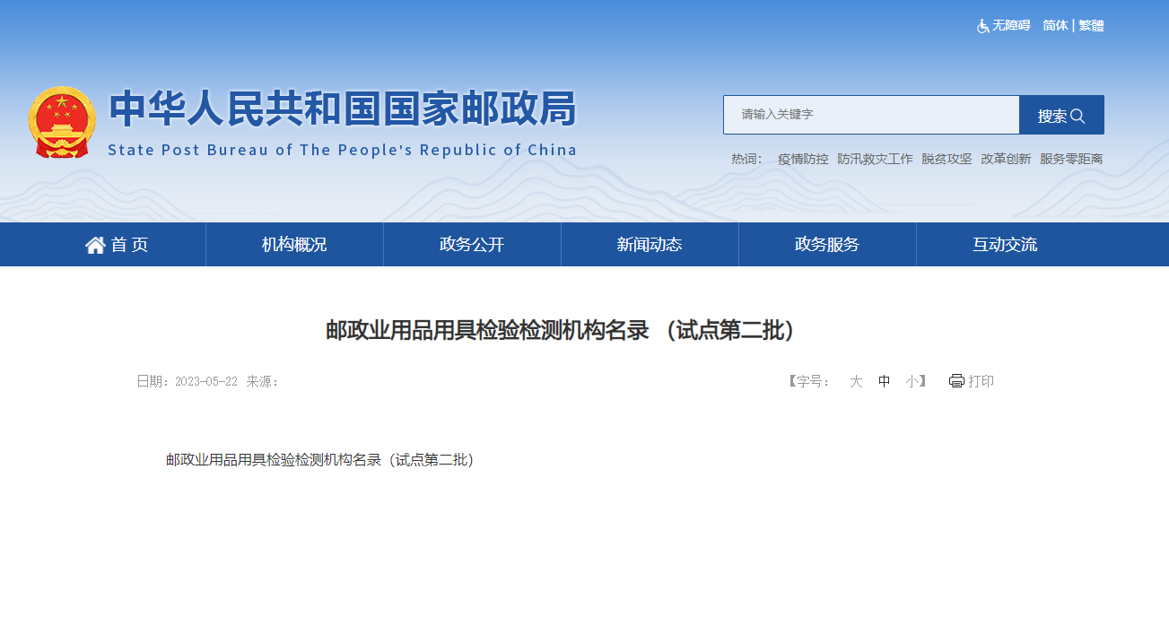Click the home icon in the navigation bar
This screenshot has width=1169, height=643.
(x=95, y=245)
